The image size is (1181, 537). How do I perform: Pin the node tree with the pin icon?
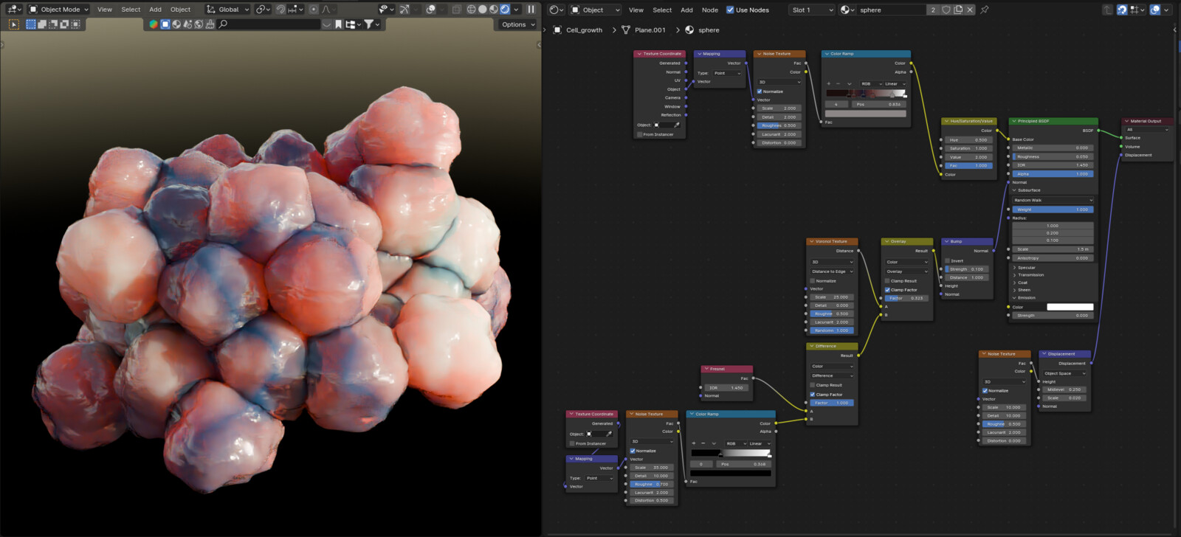pyautogui.click(x=984, y=10)
